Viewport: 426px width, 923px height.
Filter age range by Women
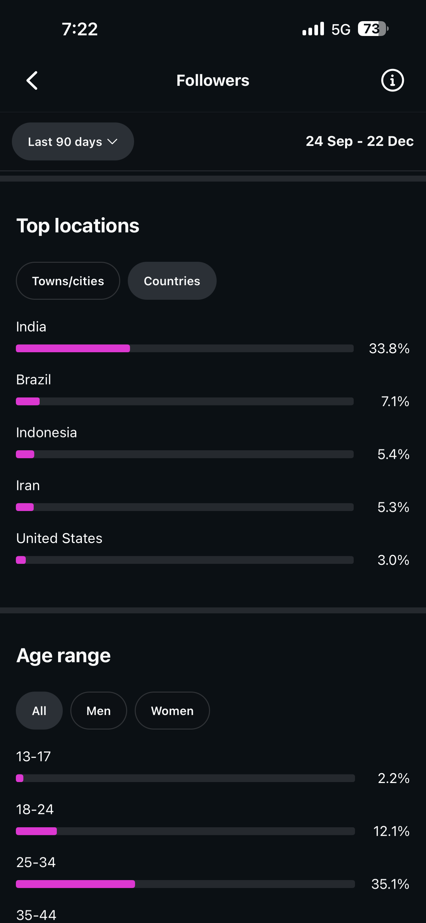[x=172, y=710]
